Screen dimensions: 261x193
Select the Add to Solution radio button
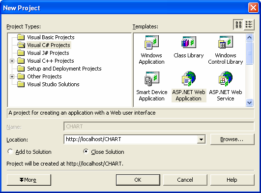10,151
